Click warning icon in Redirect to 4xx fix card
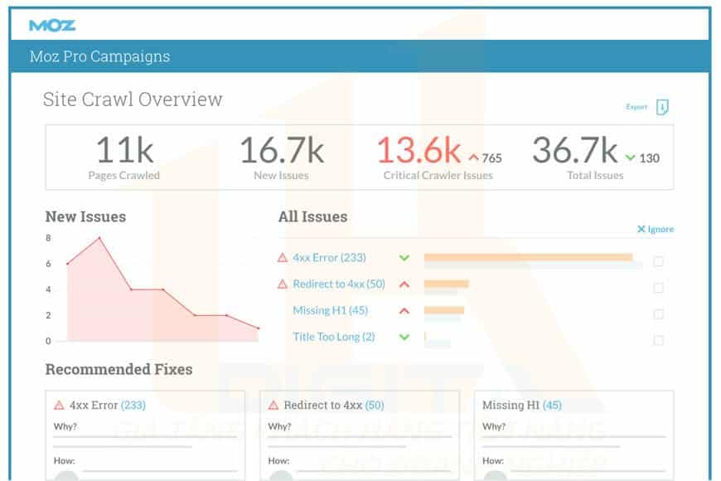 pos(273,405)
